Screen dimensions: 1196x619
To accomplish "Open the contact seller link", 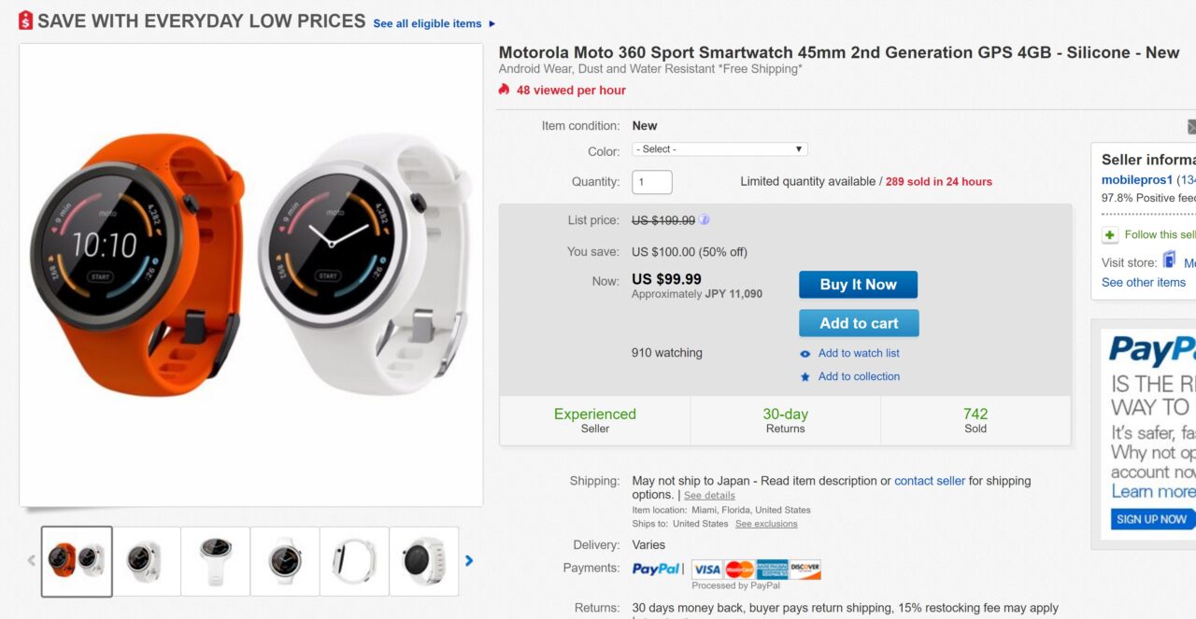I will tap(929, 481).
